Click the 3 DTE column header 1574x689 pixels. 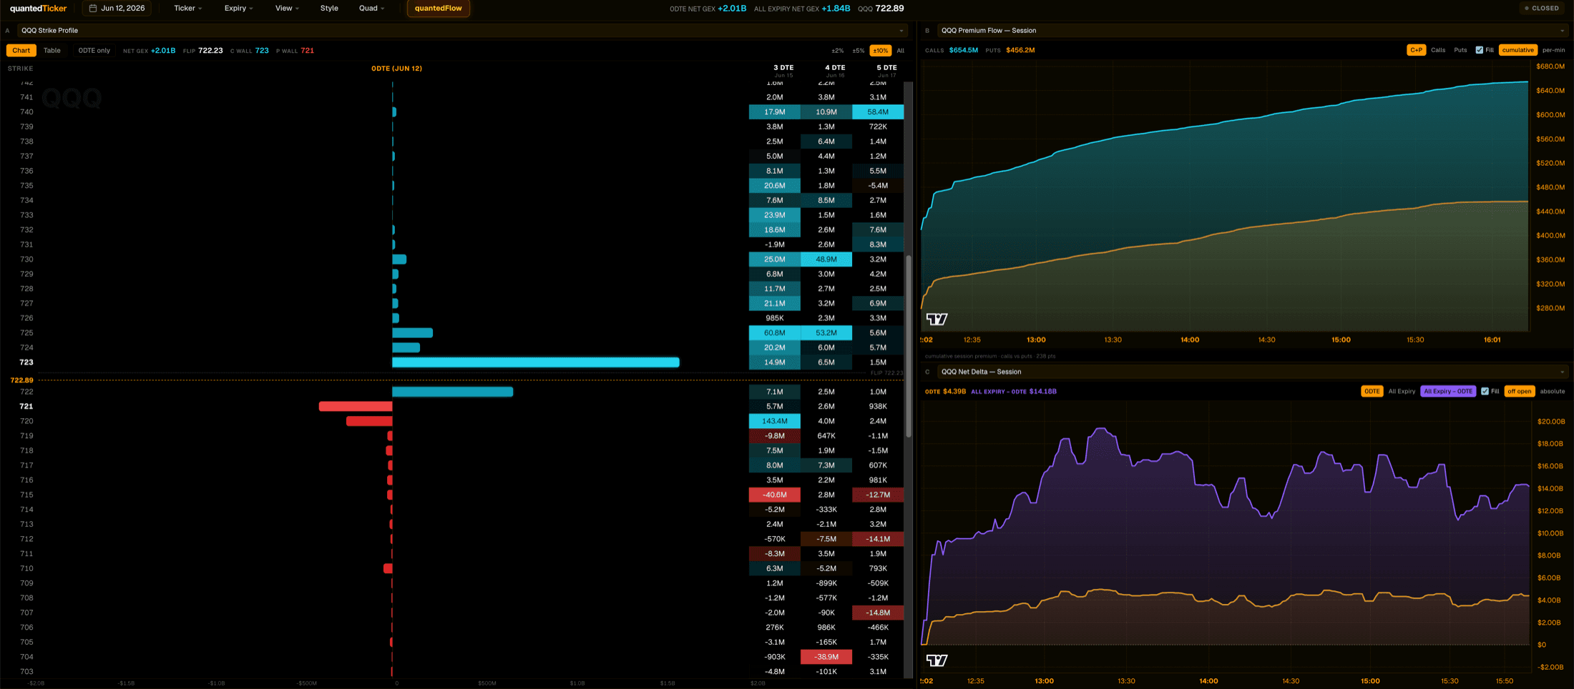pyautogui.click(x=783, y=71)
